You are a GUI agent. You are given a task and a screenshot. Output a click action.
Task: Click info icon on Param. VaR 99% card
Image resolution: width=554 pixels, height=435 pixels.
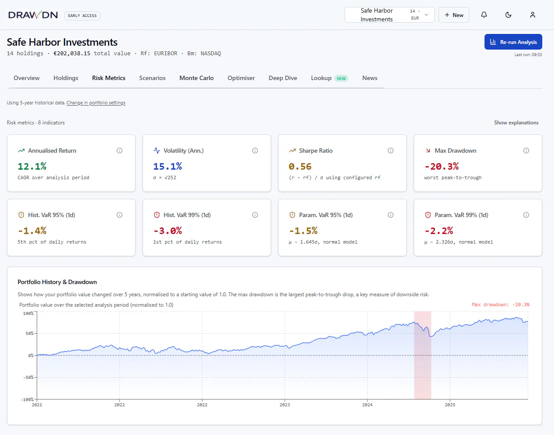526,215
